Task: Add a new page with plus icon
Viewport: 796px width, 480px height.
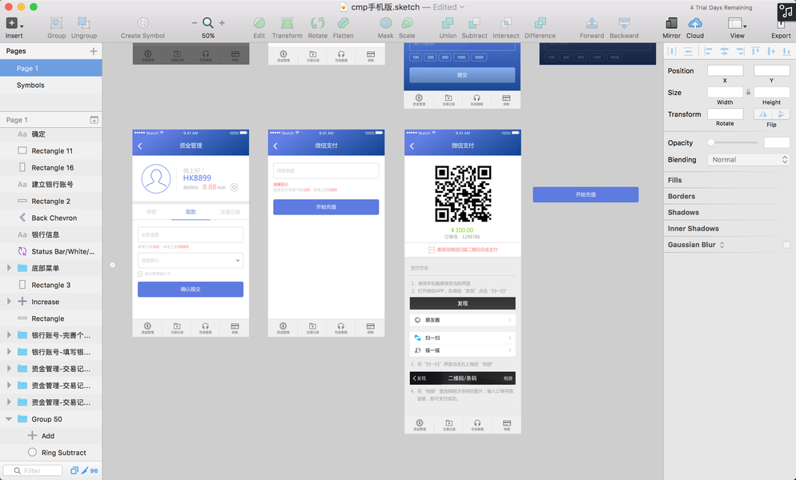Action: pos(94,50)
